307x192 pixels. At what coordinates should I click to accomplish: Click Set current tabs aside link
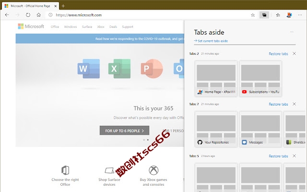click(211, 41)
